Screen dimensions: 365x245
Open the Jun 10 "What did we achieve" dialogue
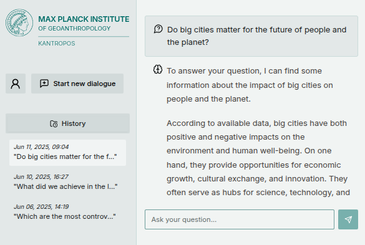click(x=67, y=182)
